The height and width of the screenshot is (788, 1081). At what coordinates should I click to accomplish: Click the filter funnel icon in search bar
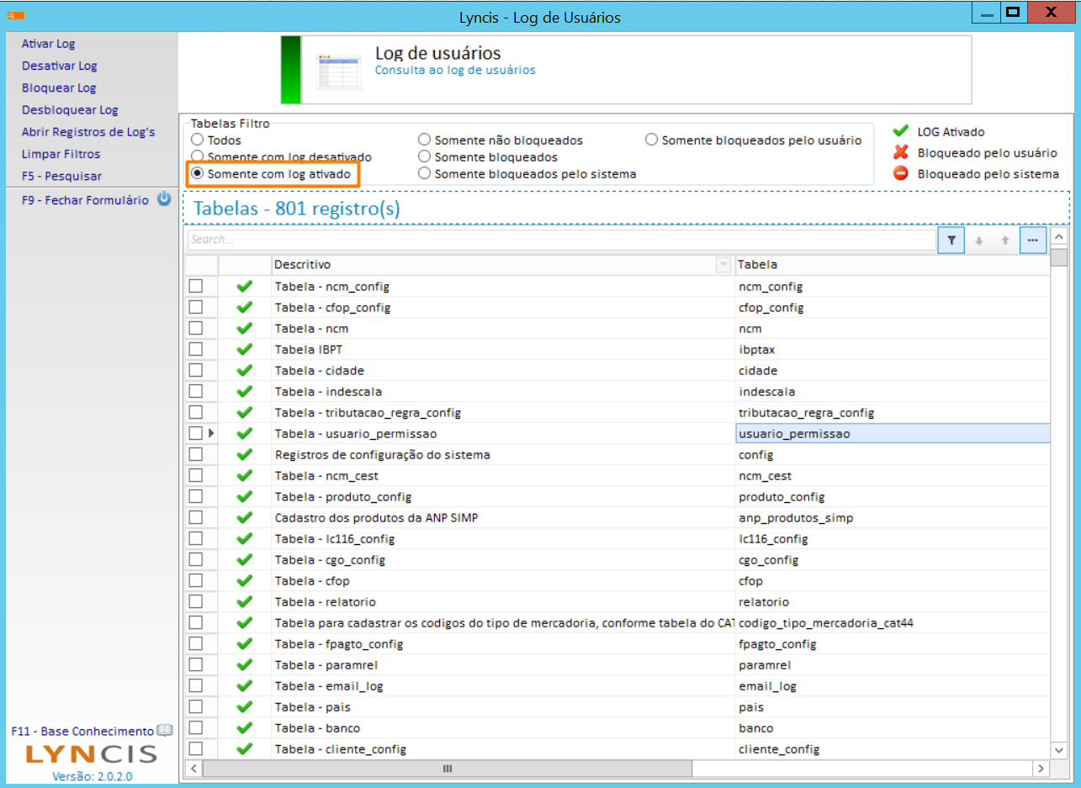(951, 240)
